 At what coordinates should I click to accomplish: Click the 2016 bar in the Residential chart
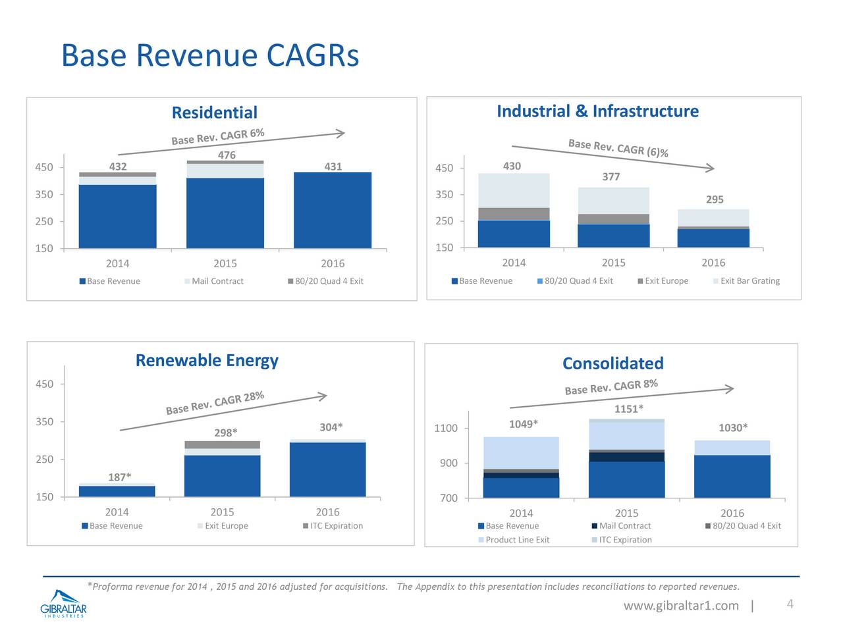coord(333,211)
